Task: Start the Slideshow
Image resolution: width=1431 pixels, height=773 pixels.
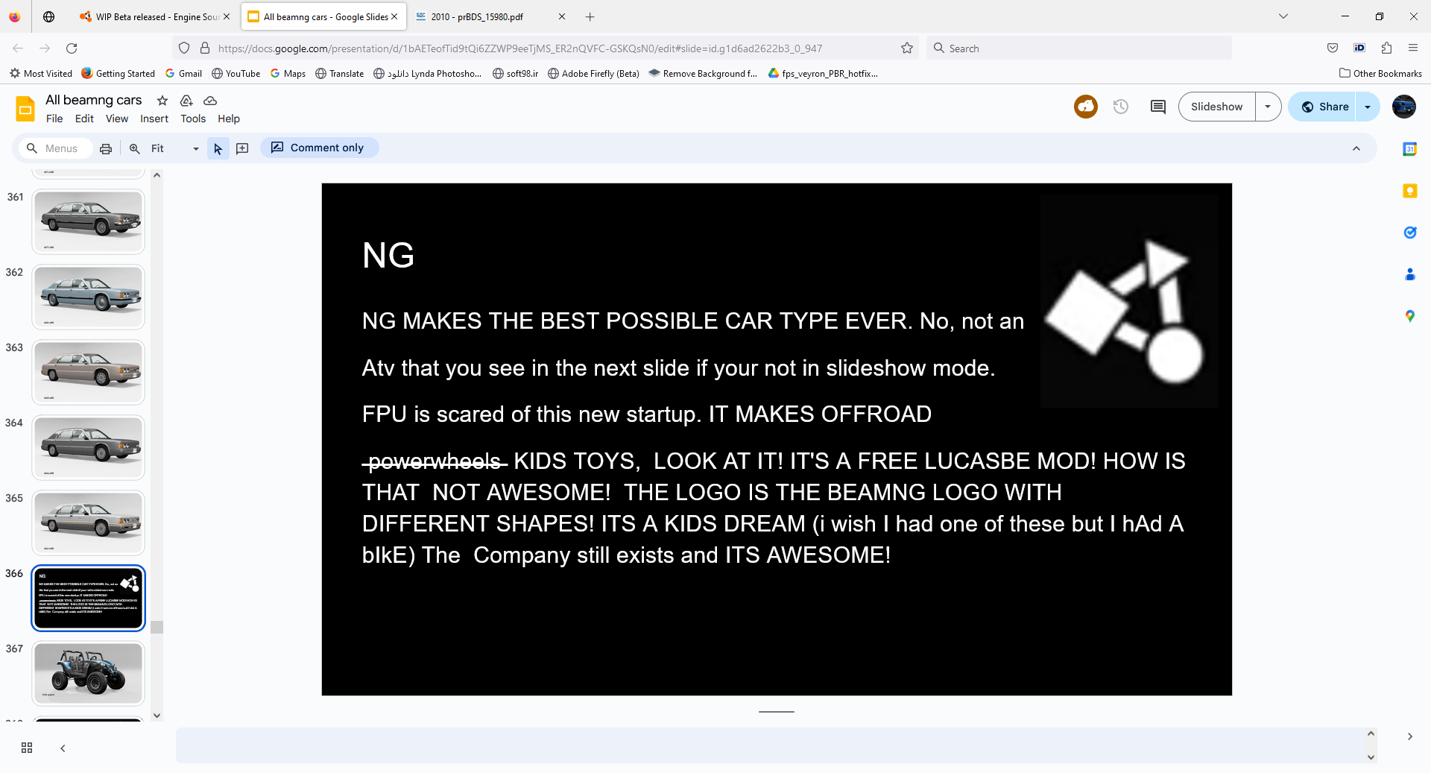Action: pyautogui.click(x=1216, y=107)
